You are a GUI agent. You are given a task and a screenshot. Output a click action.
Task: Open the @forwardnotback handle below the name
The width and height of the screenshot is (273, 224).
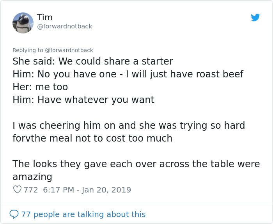[64, 26]
